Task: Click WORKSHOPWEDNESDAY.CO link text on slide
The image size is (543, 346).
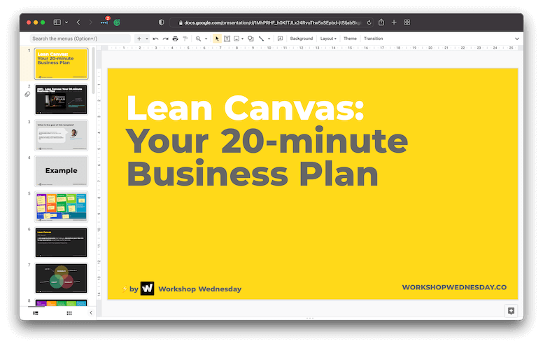Action: click(x=454, y=287)
